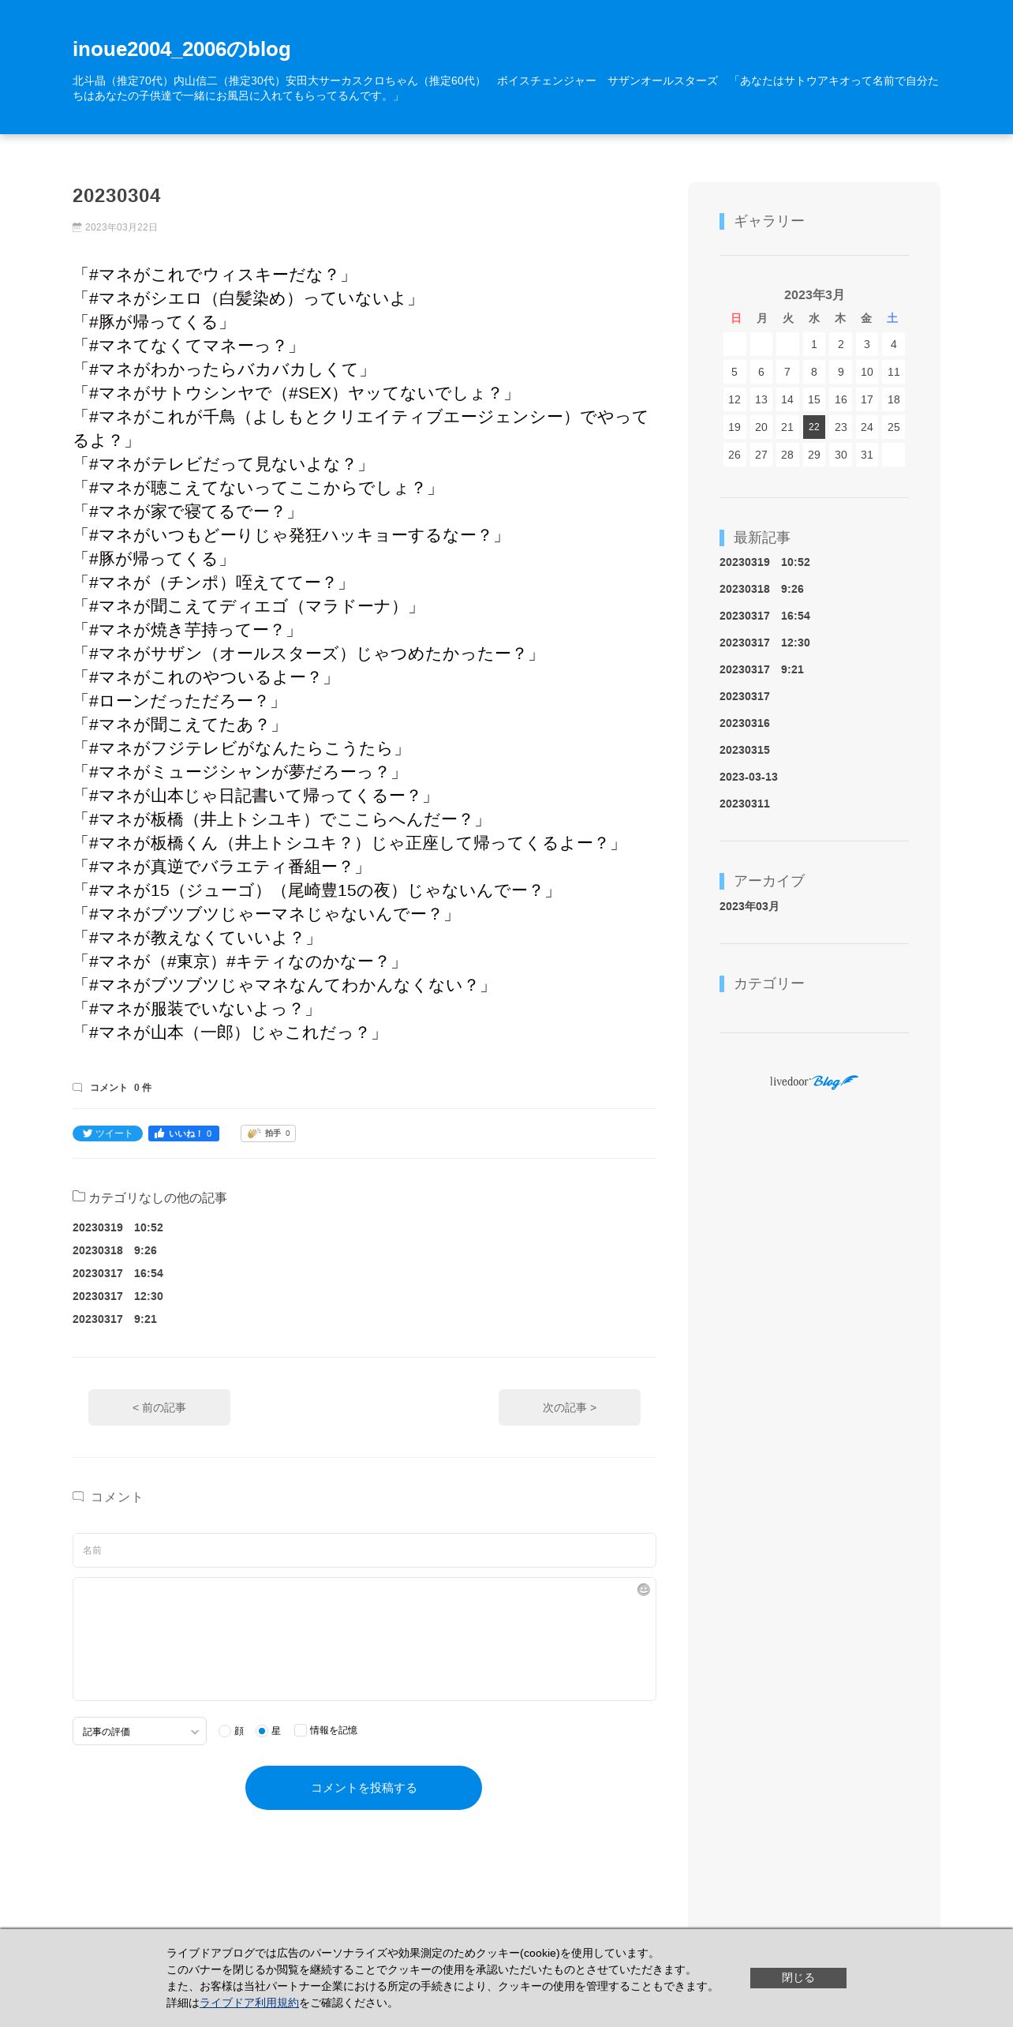The width and height of the screenshot is (1013, 2027).
Task: Click the 名前 input field
Action: point(364,1550)
